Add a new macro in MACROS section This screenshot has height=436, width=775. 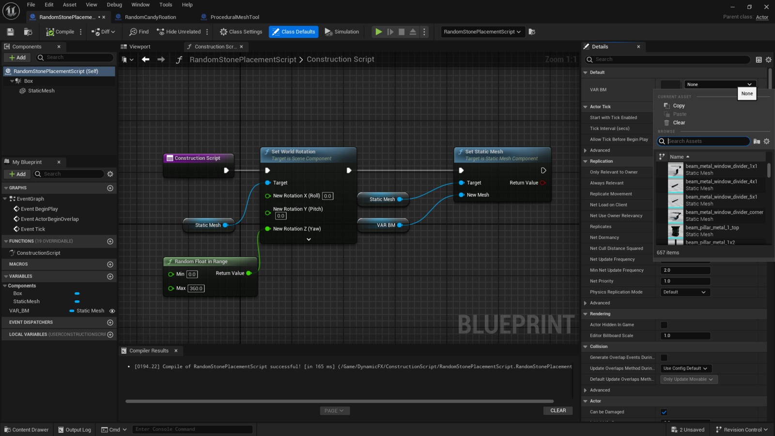tap(110, 265)
